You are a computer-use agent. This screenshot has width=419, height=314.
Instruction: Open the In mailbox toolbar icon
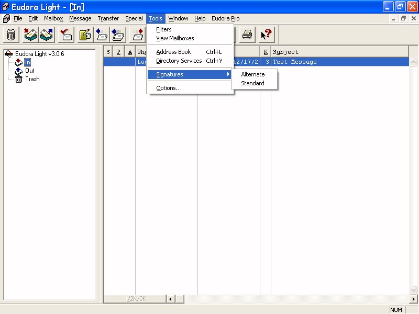30,35
